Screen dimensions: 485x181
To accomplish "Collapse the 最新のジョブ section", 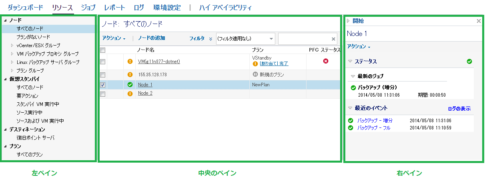I will tap(353, 76).
